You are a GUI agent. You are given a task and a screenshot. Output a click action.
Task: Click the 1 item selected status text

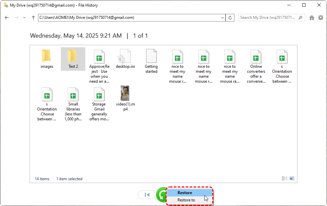(69, 179)
